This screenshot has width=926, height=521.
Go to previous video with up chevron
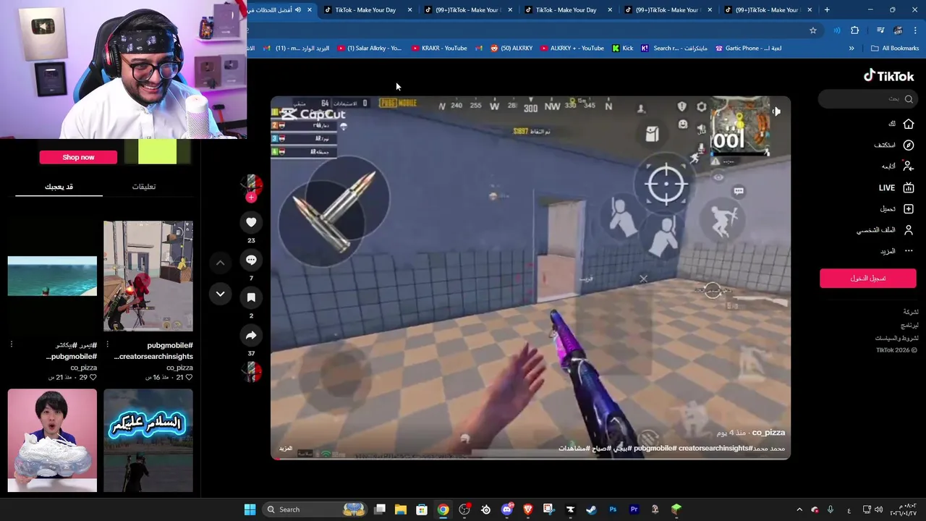(220, 263)
